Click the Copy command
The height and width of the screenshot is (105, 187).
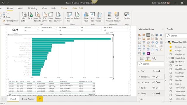pyautogui.click(x=6, y=17)
